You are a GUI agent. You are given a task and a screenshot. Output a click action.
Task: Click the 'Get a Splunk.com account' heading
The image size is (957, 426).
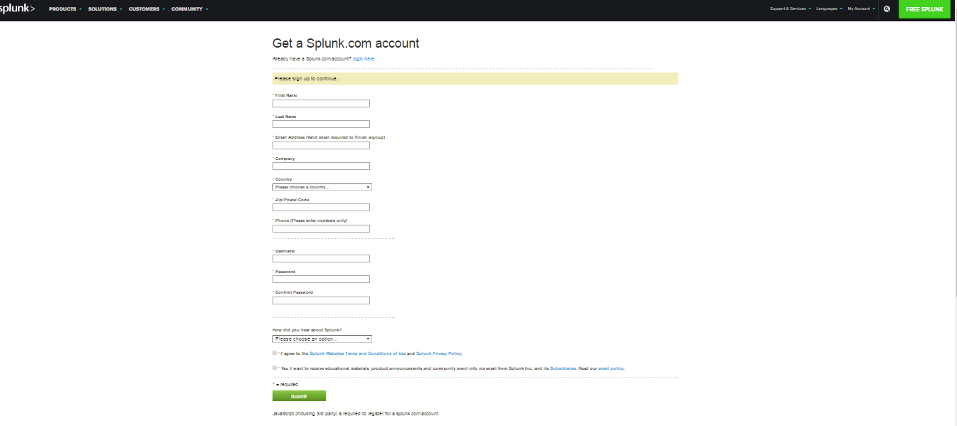coord(346,43)
